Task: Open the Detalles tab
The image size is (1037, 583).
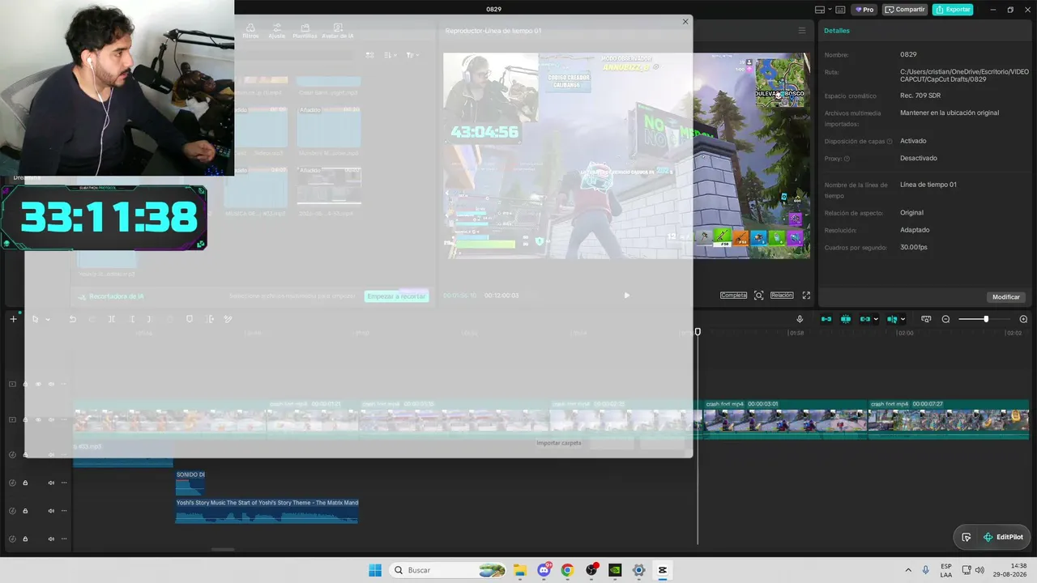Action: point(837,31)
